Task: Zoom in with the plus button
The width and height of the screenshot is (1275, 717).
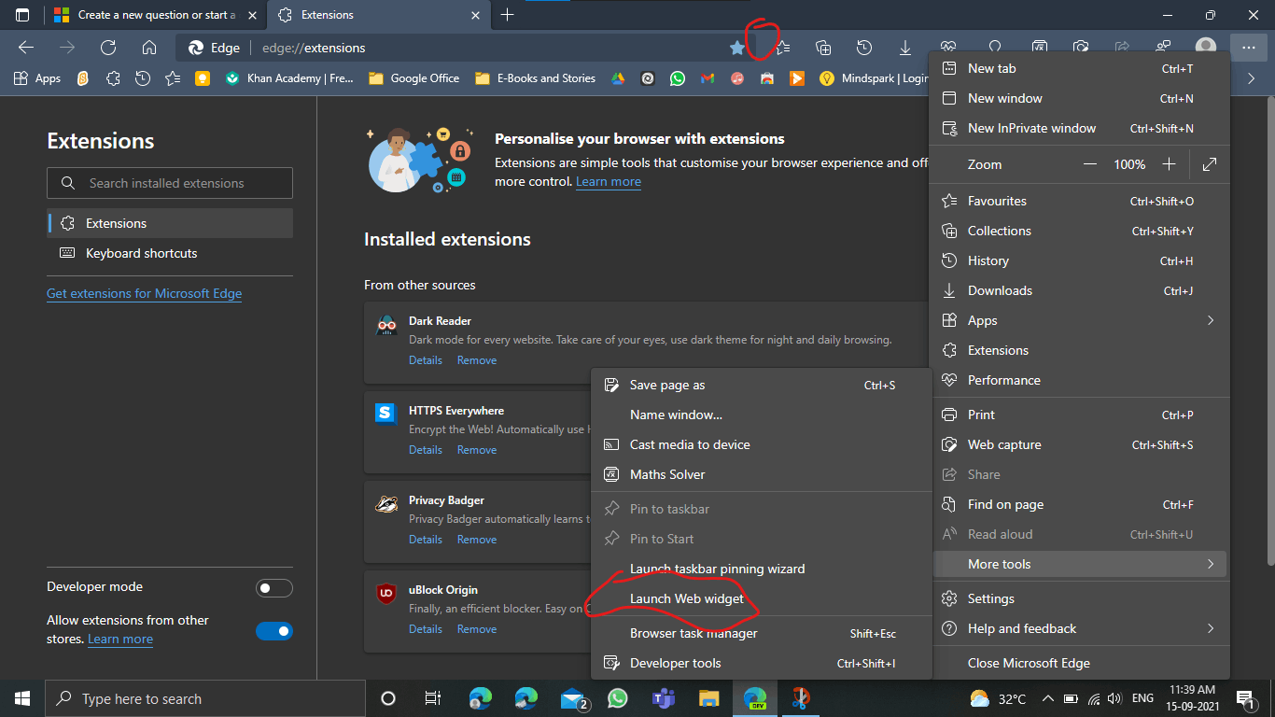Action: coord(1169,164)
